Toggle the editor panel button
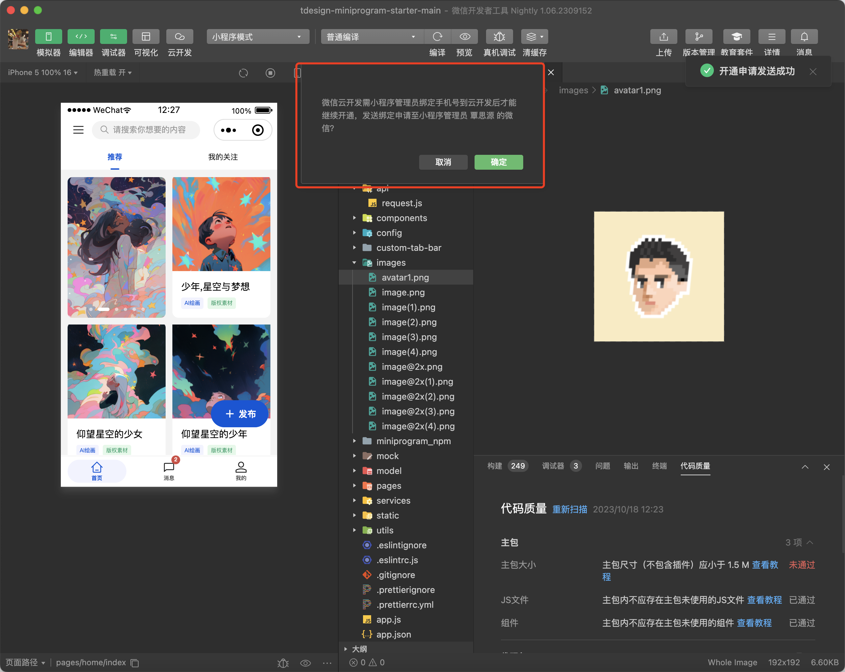Image resolution: width=845 pixels, height=672 pixels. [81, 37]
